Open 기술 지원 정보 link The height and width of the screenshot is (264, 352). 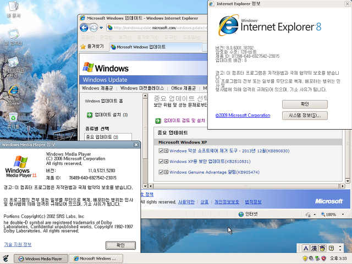coord(18,244)
